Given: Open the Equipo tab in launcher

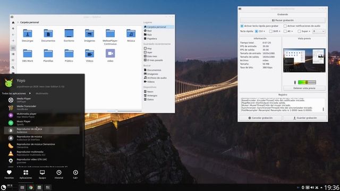Looking at the screenshot, I should pyautogui.click(x=42, y=175).
